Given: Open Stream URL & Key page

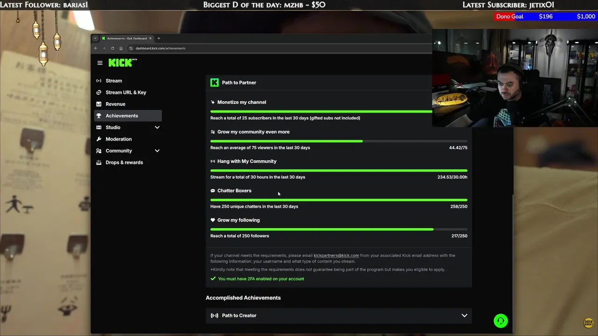Looking at the screenshot, I should (128, 92).
